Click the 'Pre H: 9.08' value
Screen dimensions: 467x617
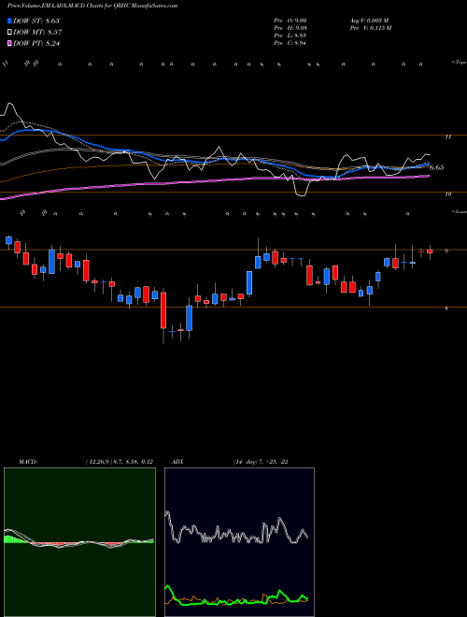click(x=290, y=28)
